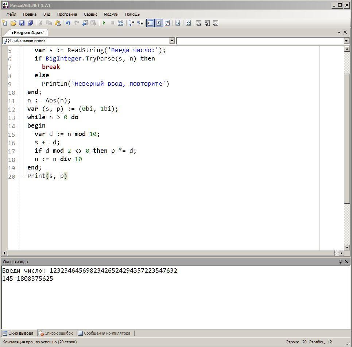Image resolution: width=352 pixels, height=347 pixels.
Task: Save the current file
Action: pyautogui.click(x=22, y=23)
